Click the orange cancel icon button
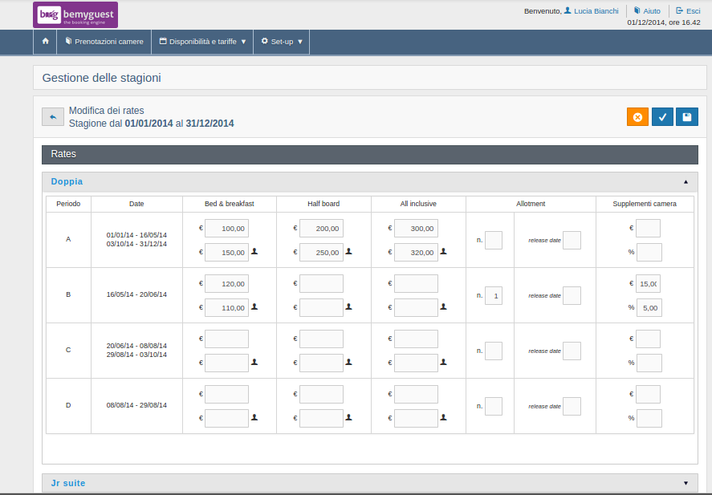The image size is (712, 495). click(x=637, y=117)
